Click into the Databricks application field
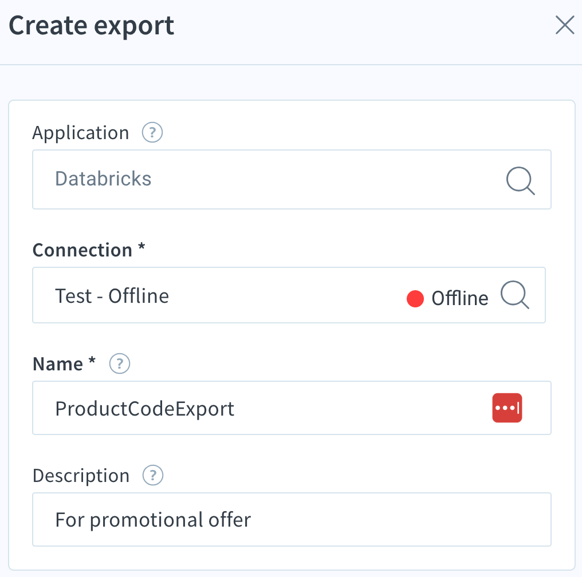 229,179
